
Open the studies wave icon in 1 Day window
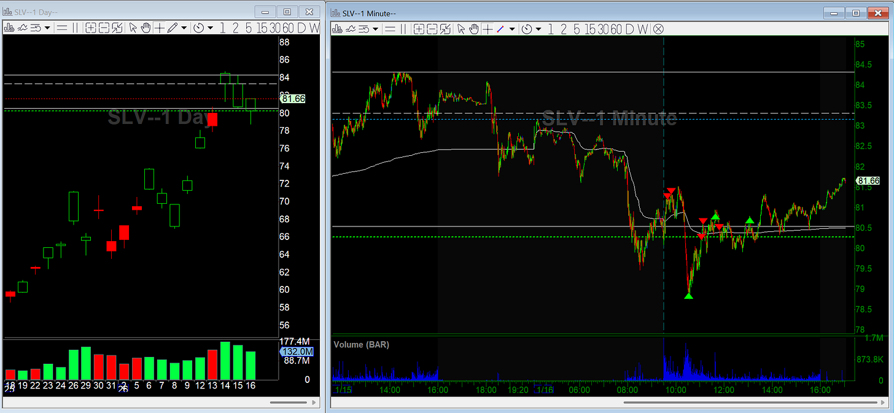(x=22, y=28)
